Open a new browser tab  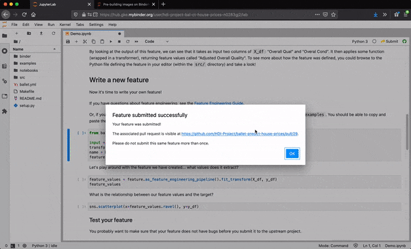click(x=163, y=4)
